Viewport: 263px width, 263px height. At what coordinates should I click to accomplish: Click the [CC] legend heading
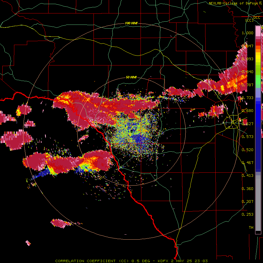pos(250,20)
